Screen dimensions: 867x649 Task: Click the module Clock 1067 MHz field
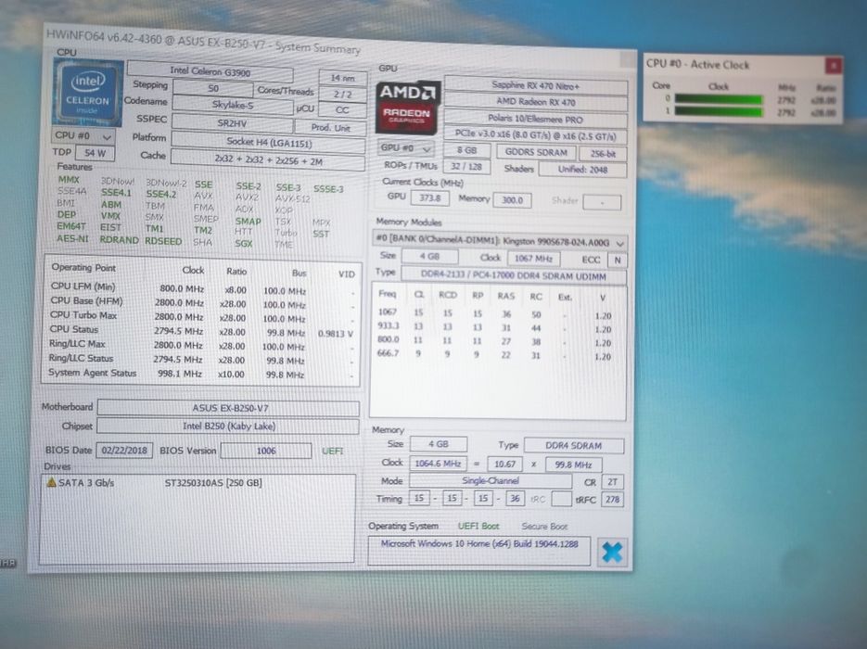[533, 258]
